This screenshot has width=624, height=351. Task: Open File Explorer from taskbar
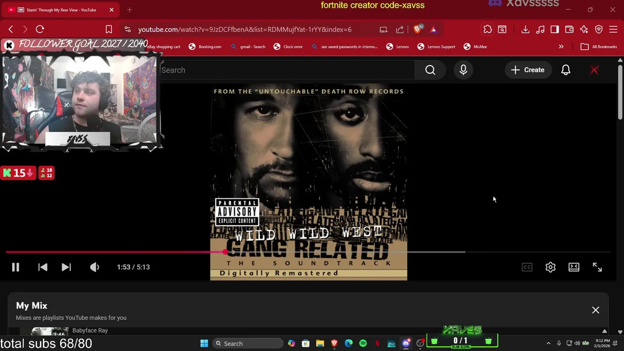pos(320,344)
